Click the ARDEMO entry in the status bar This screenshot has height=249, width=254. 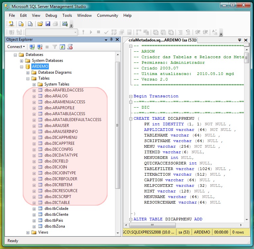pos(202,232)
